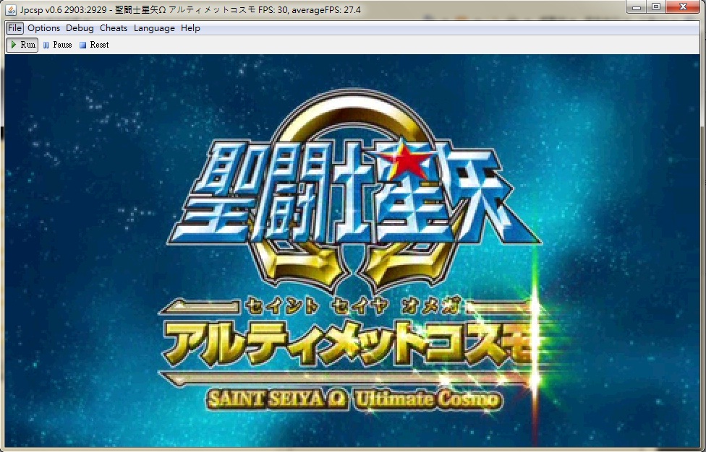Minimize the Jpcsp window
The width and height of the screenshot is (706, 452).
point(637,6)
